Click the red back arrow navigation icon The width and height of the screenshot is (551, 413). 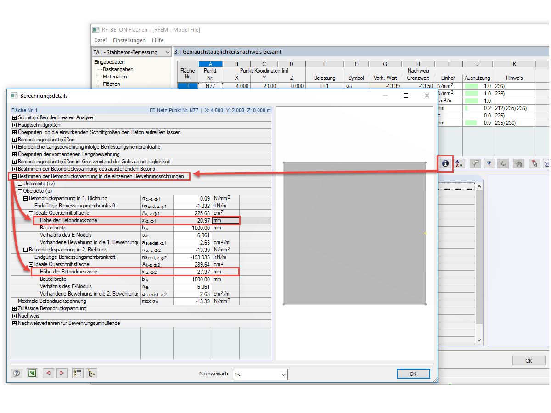[x=48, y=373]
